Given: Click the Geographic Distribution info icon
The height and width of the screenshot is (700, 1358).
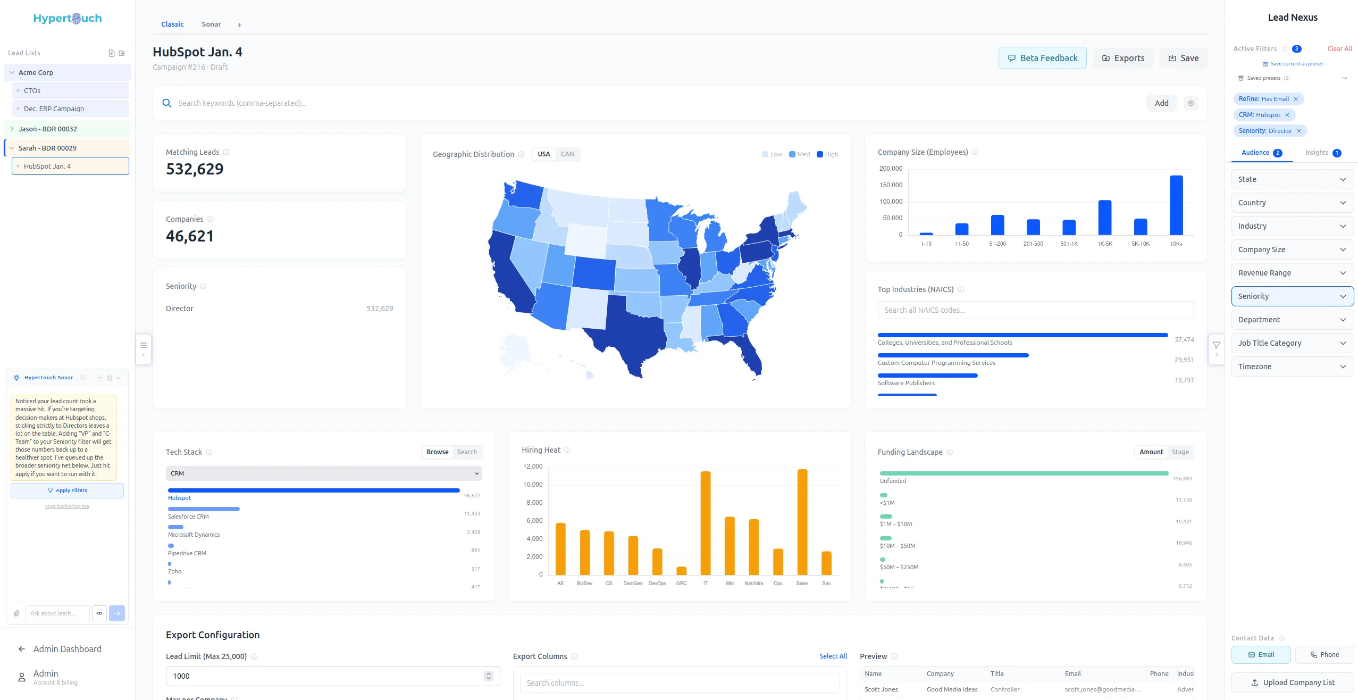Looking at the screenshot, I should [521, 154].
